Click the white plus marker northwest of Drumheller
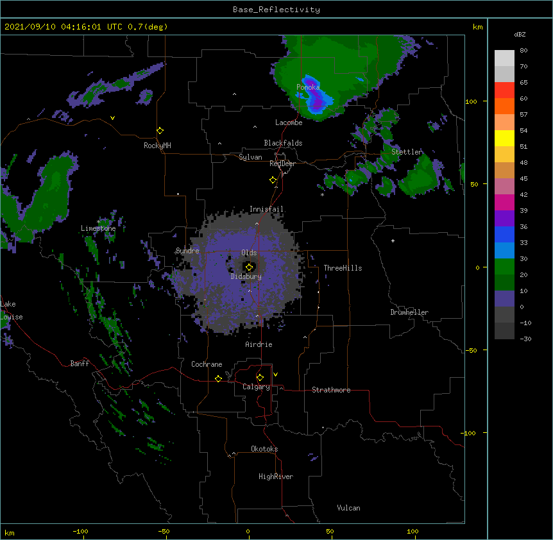The height and width of the screenshot is (540, 553). (x=393, y=240)
